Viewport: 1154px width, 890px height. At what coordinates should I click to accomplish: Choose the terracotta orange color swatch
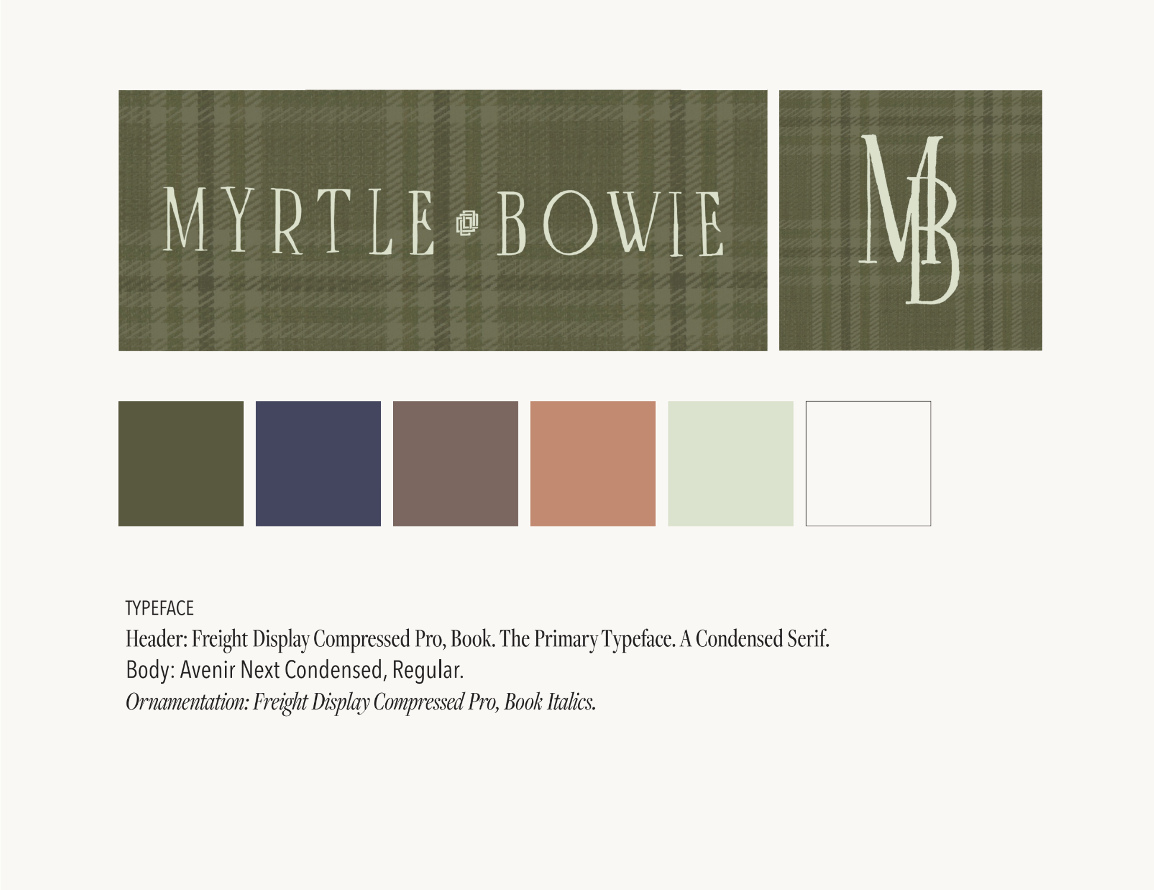point(592,463)
